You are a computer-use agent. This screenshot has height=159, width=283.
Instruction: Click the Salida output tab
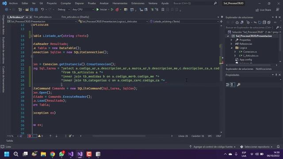[10, 140]
